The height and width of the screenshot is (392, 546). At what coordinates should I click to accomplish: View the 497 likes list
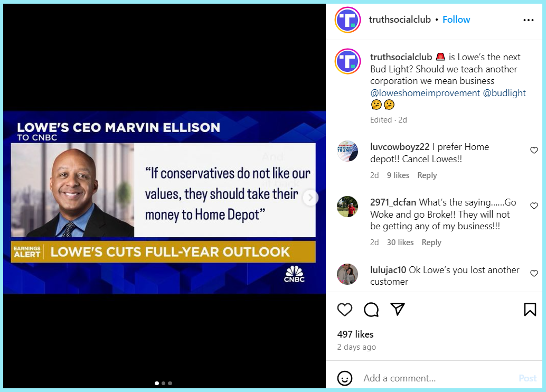point(355,334)
